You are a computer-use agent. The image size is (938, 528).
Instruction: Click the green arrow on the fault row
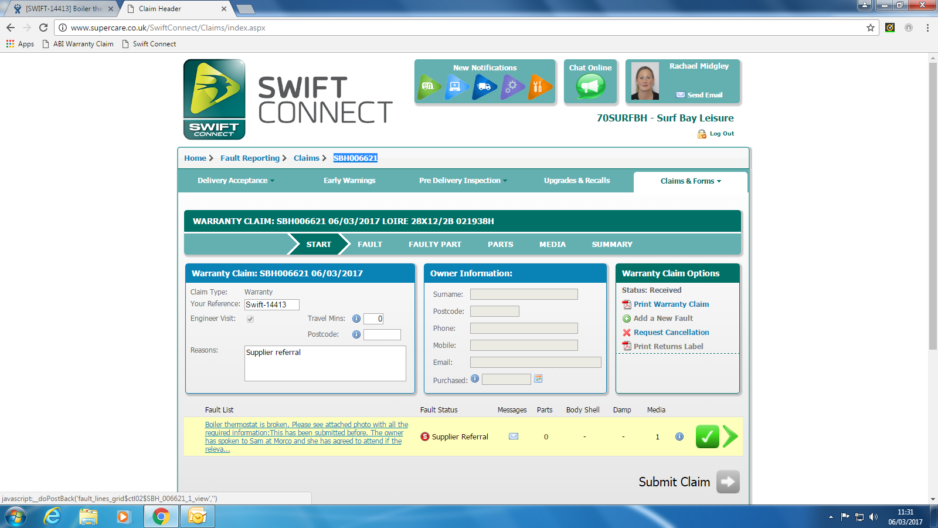[730, 436]
